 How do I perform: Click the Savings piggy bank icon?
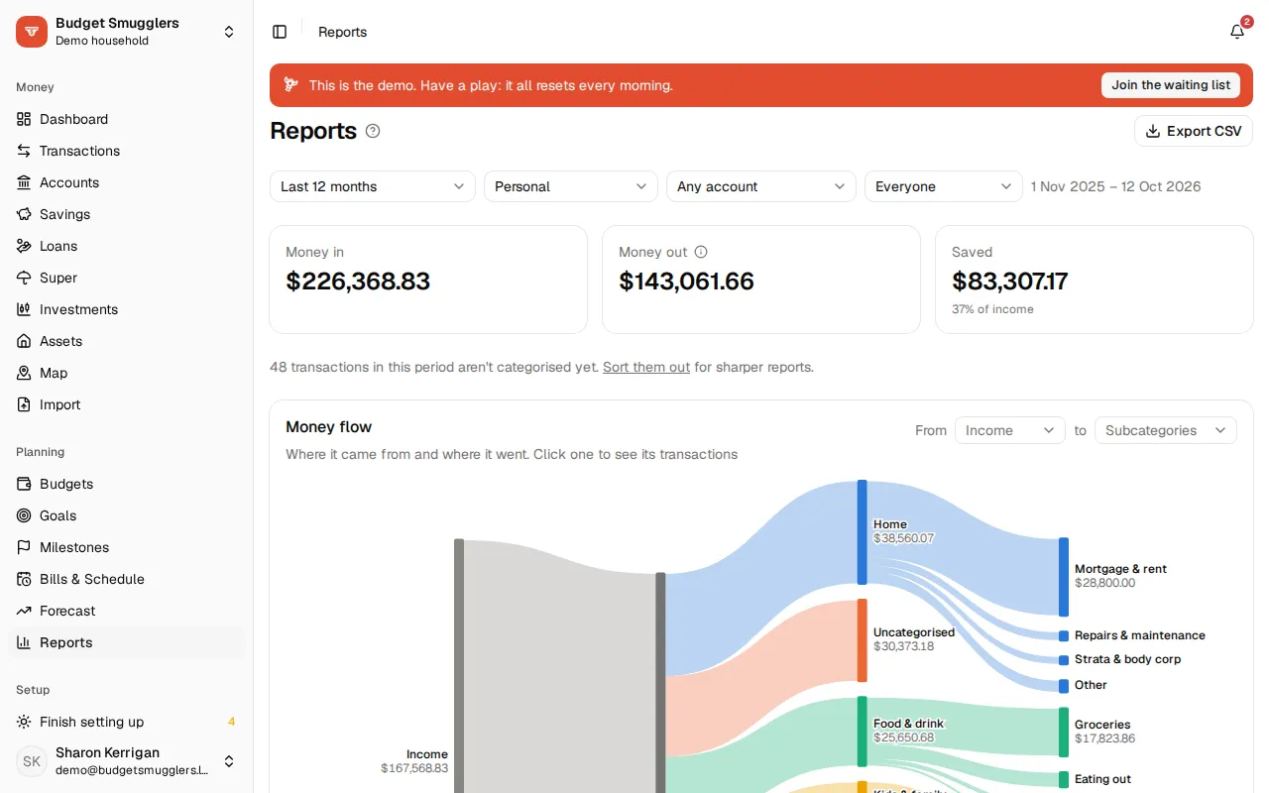tap(24, 214)
